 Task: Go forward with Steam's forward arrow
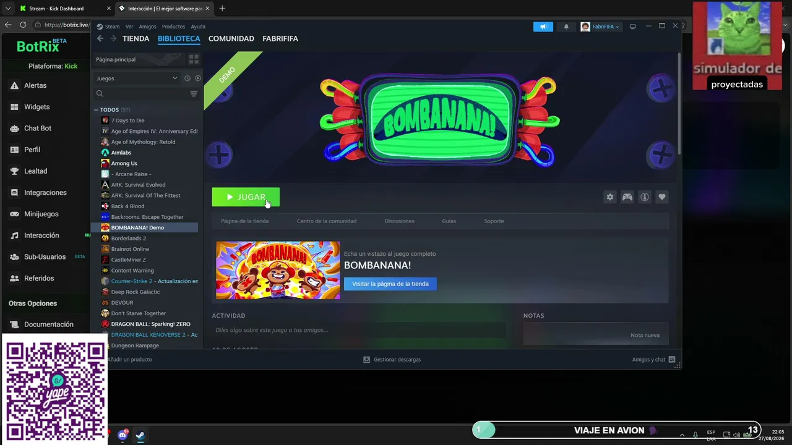[x=113, y=38]
